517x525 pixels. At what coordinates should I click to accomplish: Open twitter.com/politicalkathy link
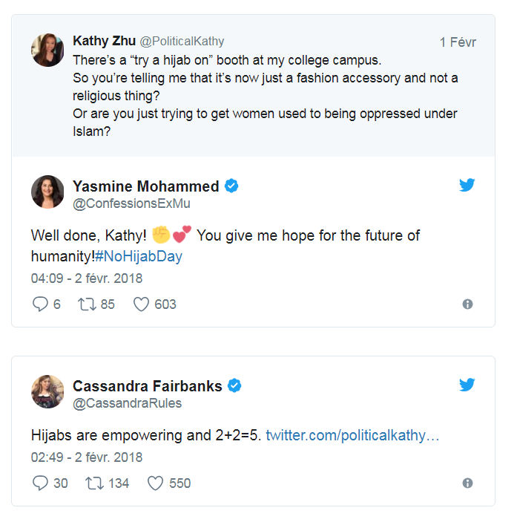[x=352, y=435]
